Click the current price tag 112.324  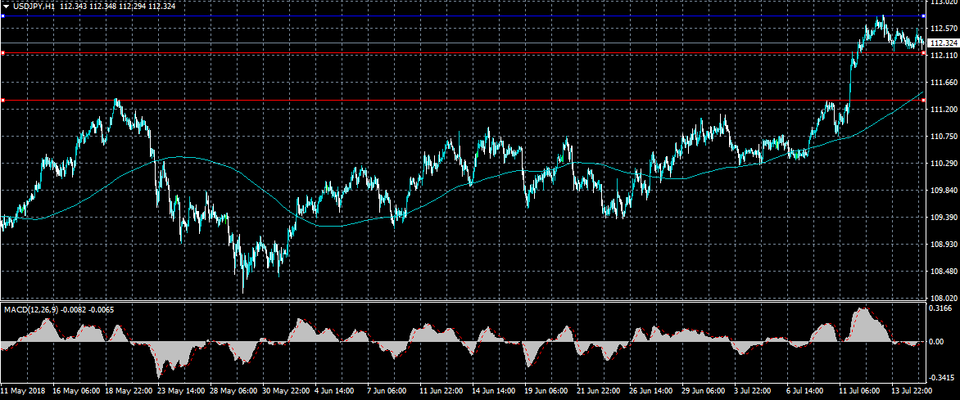(x=943, y=43)
